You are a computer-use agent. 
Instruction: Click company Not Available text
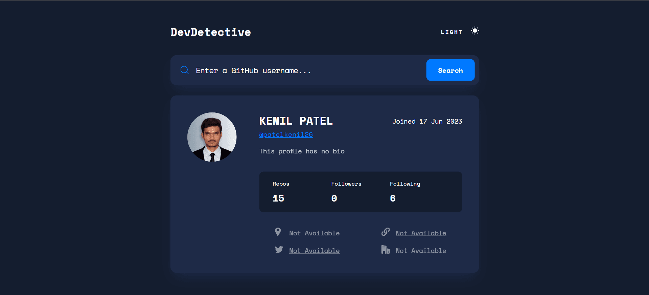421,251
